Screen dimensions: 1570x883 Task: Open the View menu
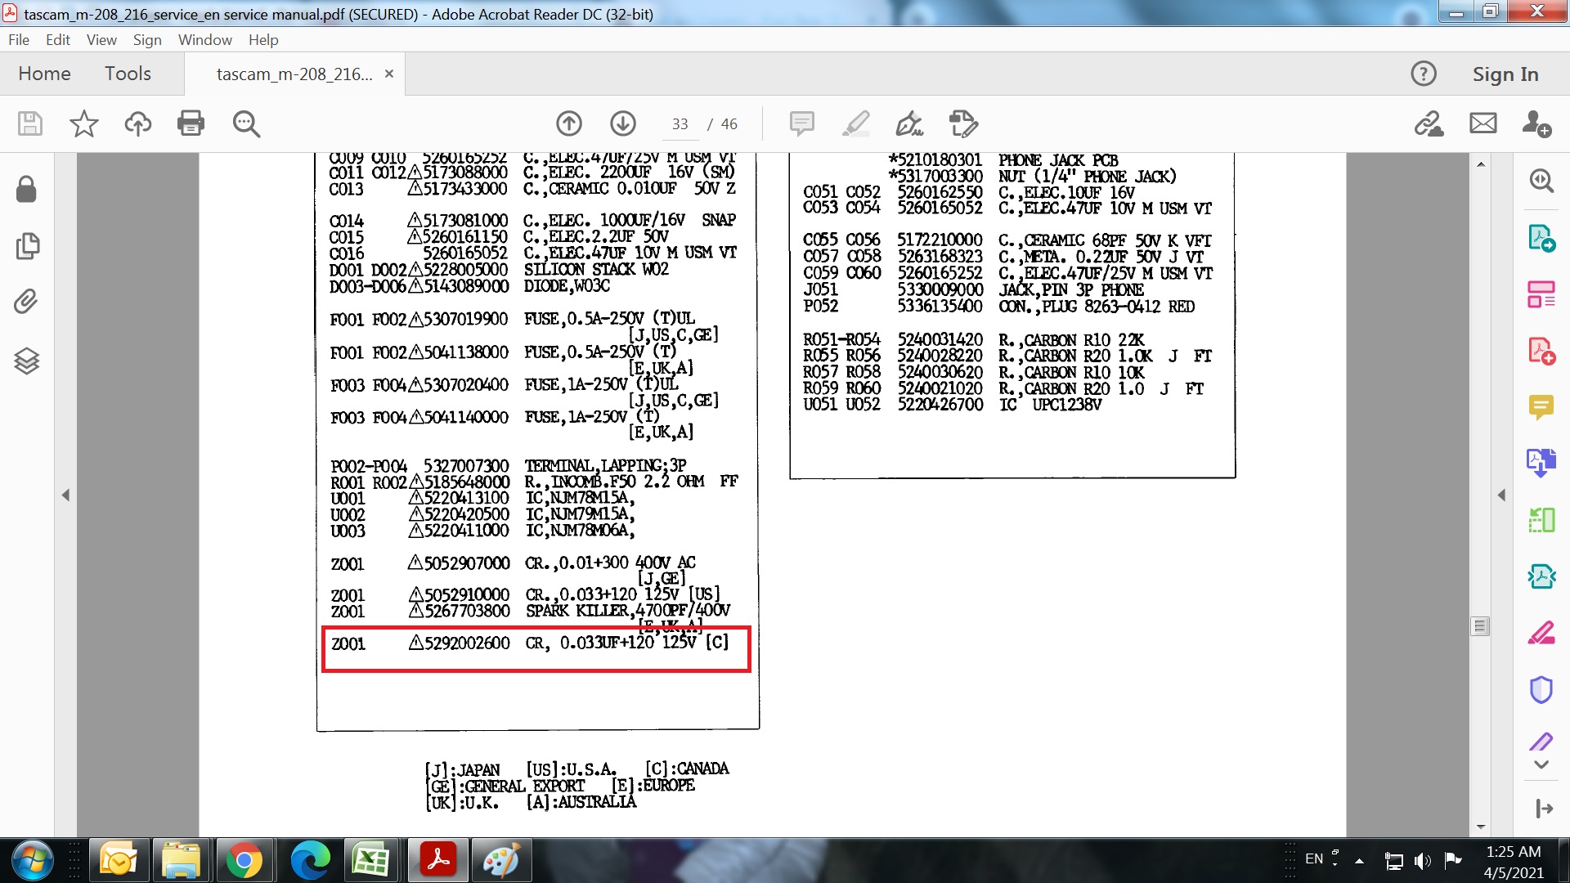pyautogui.click(x=101, y=39)
